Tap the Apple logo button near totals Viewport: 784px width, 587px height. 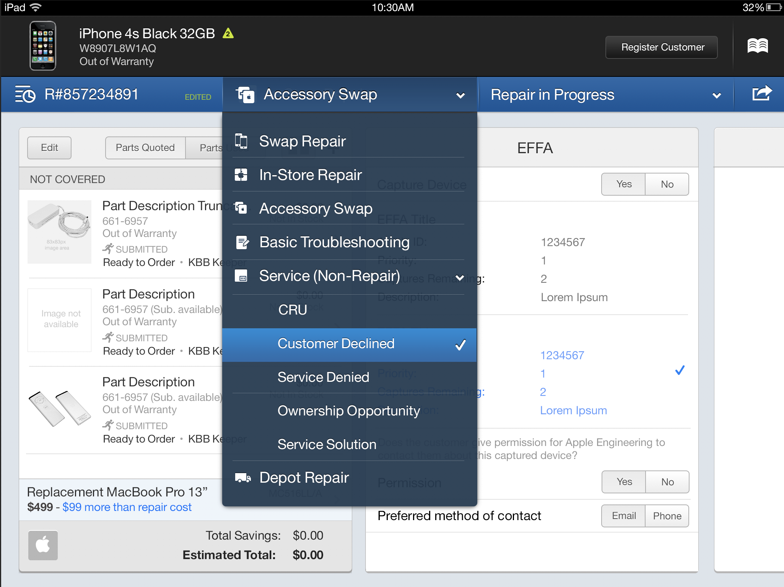click(43, 545)
